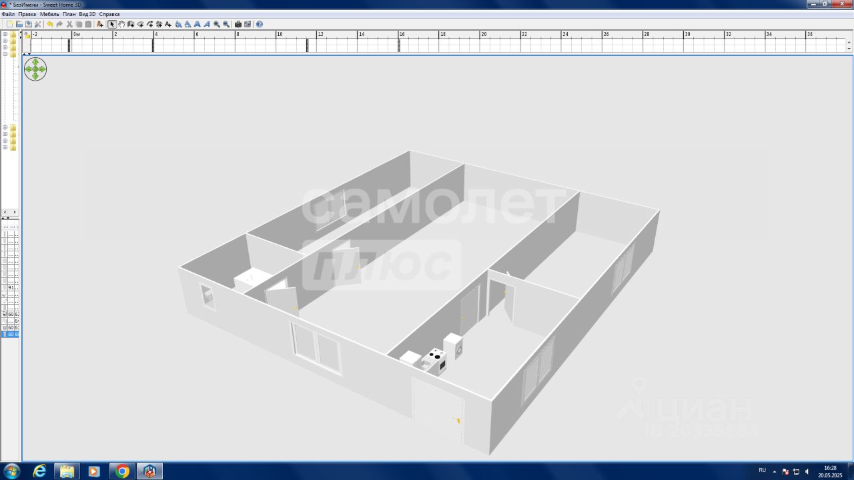Paste from clipboard via toolbar
The image size is (854, 480).
click(88, 24)
